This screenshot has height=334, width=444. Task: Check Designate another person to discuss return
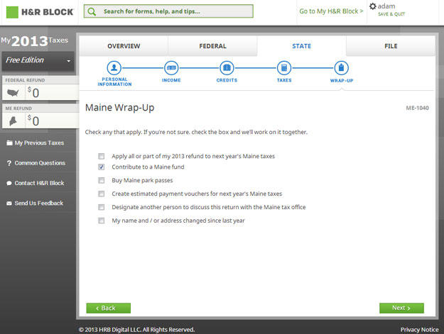pos(101,207)
